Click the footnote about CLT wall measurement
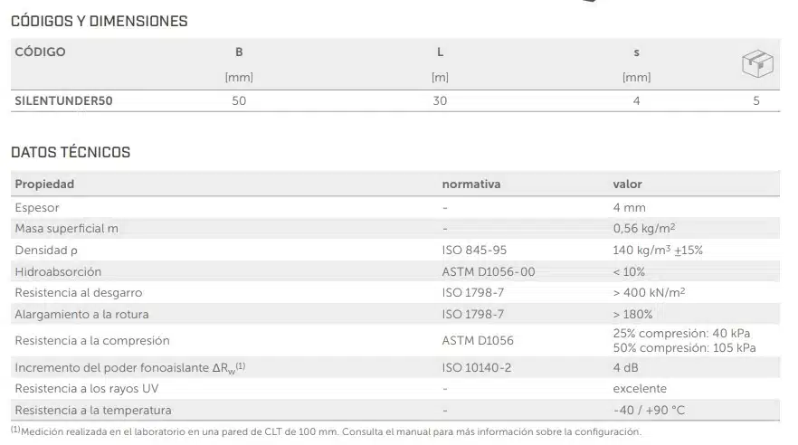 (326, 431)
